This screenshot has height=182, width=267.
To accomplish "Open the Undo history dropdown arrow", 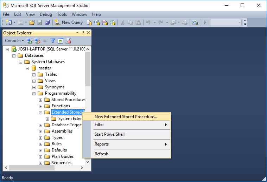I will tap(155, 22).
